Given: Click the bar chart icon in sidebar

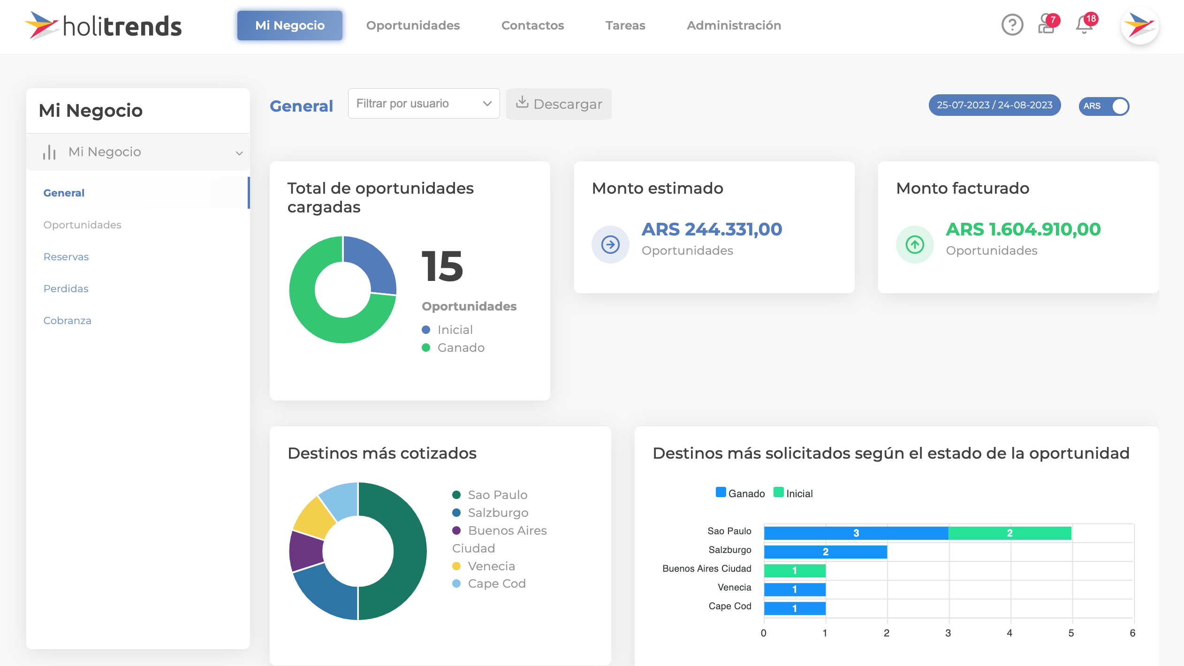Looking at the screenshot, I should point(49,152).
